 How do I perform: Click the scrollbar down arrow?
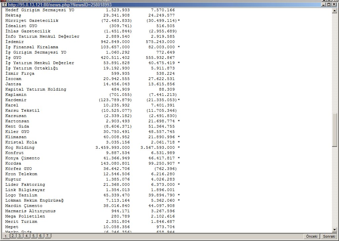(334, 230)
